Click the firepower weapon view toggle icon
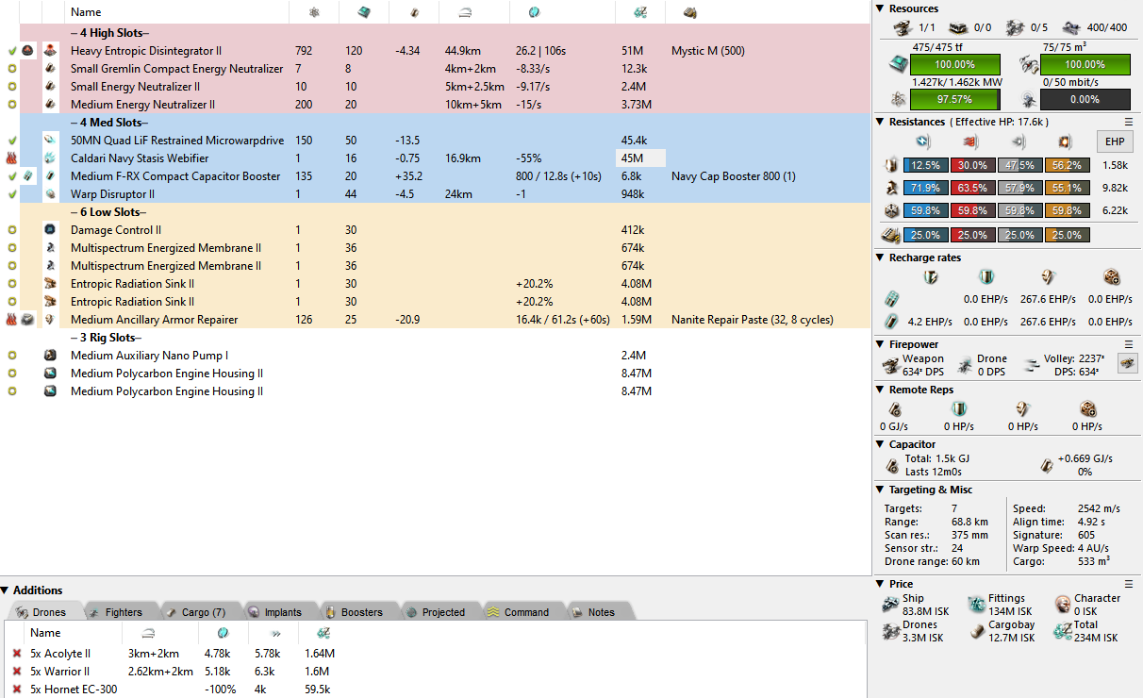Image resolution: width=1143 pixels, height=698 pixels. point(1127,362)
